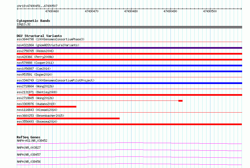The width and height of the screenshot is (250, 168).
Task: Open variant esv2718665 (Wong2012b) label
Action: point(35,98)
